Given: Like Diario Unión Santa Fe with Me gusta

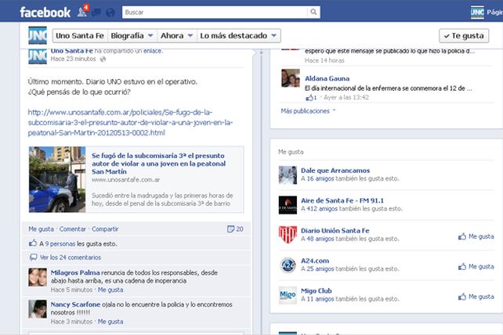Looking at the screenshot, I should 476,236.
